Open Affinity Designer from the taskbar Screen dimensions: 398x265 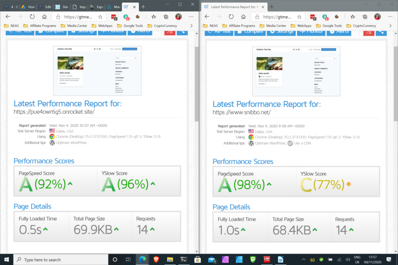239,260
